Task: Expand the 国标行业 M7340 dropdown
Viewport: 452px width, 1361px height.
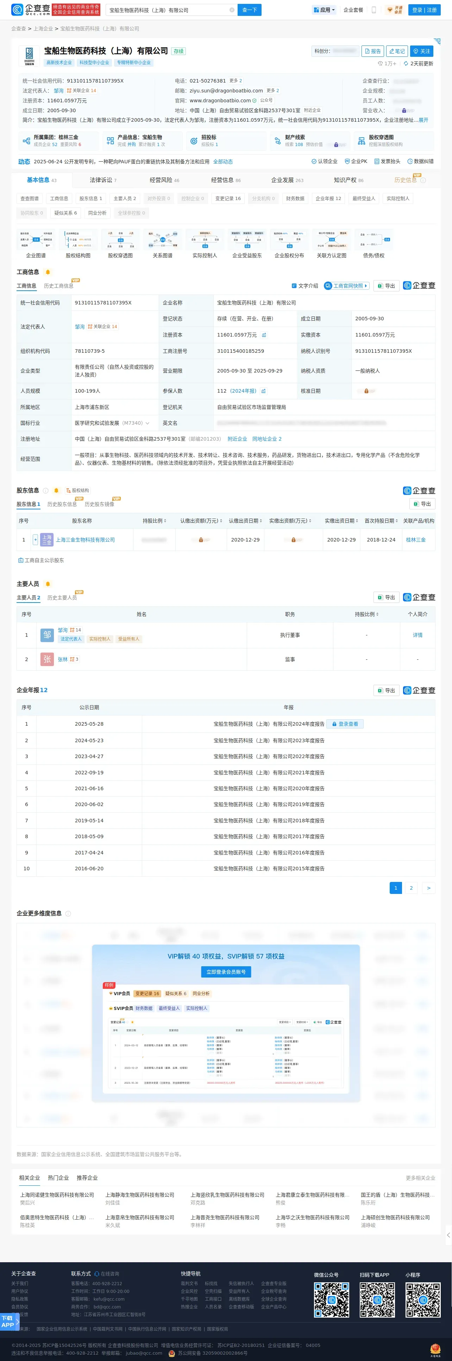Action: click(147, 423)
